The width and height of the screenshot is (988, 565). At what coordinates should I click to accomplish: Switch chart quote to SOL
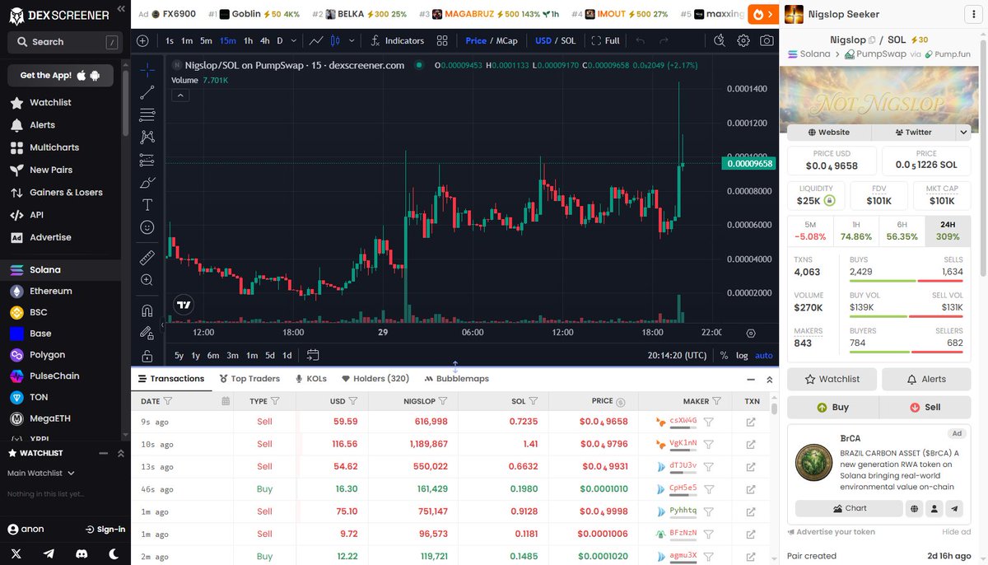click(x=568, y=40)
